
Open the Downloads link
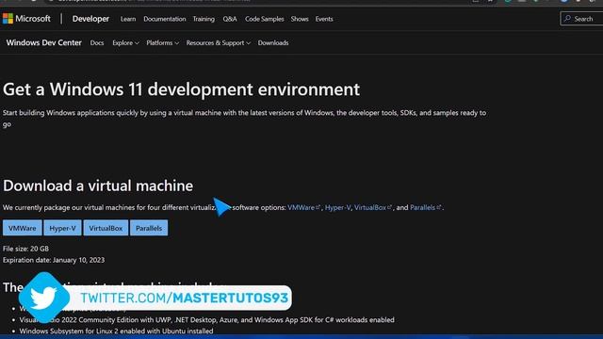(273, 43)
